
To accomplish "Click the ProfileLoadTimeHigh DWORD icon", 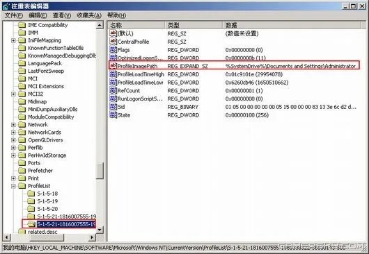I will (x=113, y=74).
